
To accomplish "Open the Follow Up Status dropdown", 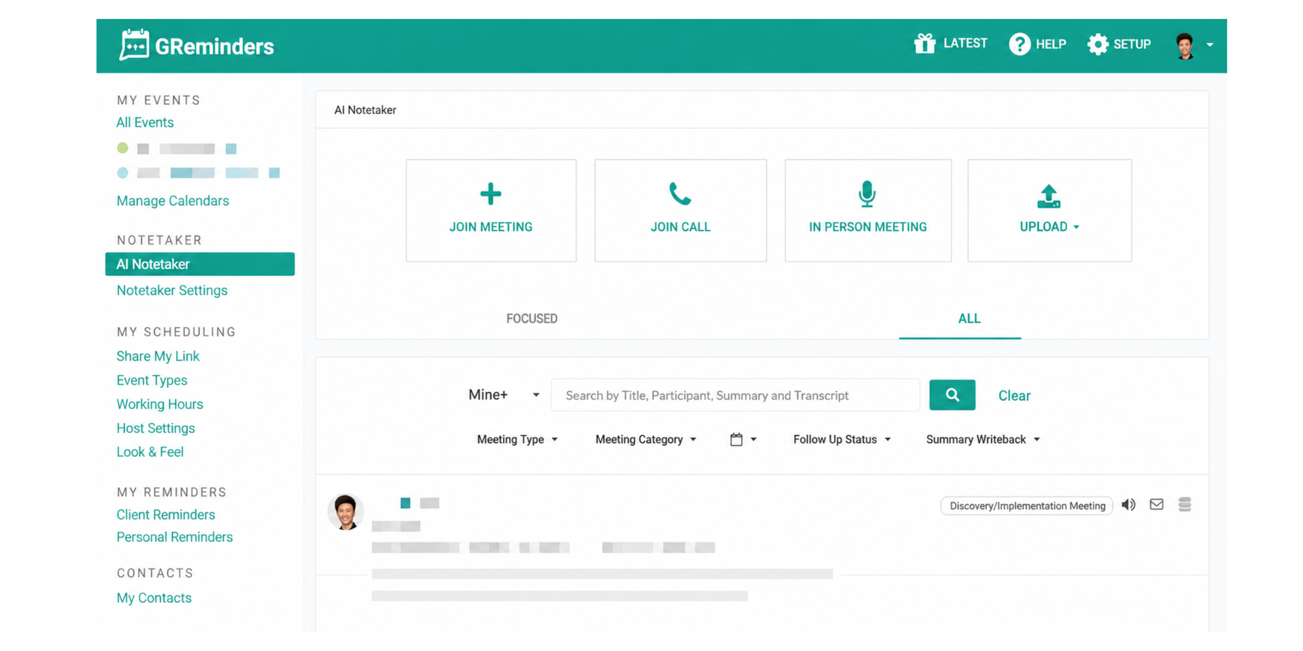I will pos(842,439).
